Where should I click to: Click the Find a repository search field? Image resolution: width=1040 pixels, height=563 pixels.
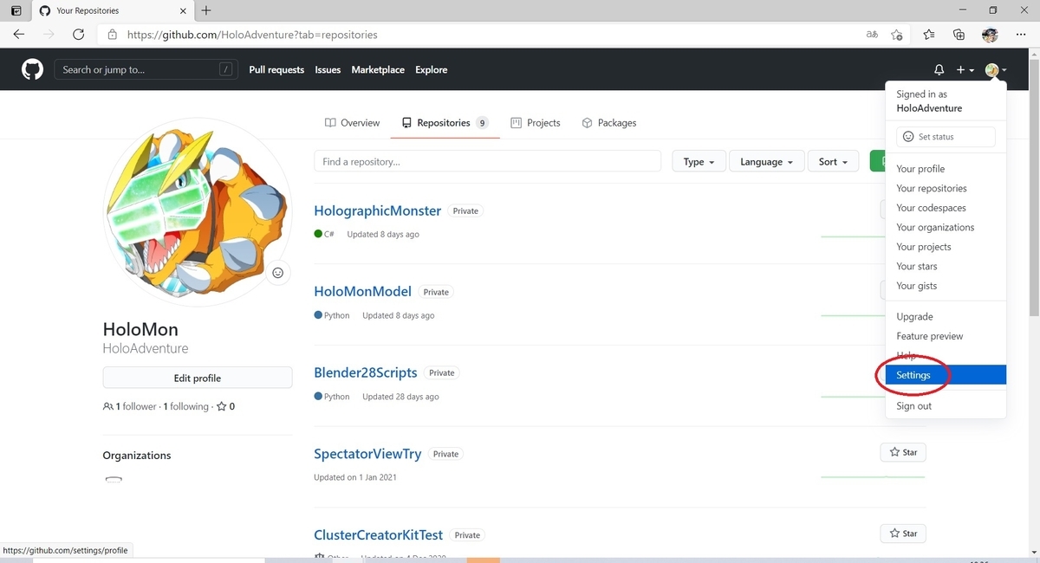point(486,160)
